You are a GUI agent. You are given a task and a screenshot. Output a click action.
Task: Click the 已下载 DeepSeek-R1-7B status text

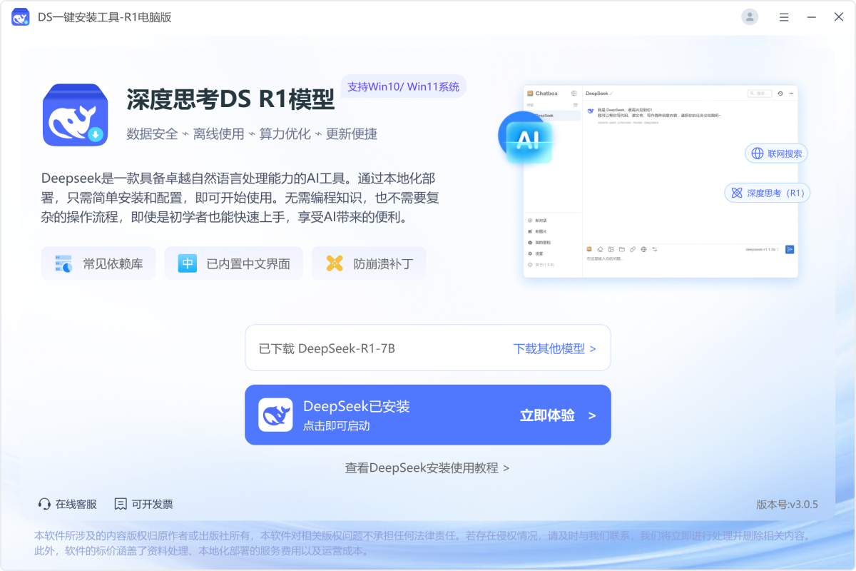coord(327,348)
